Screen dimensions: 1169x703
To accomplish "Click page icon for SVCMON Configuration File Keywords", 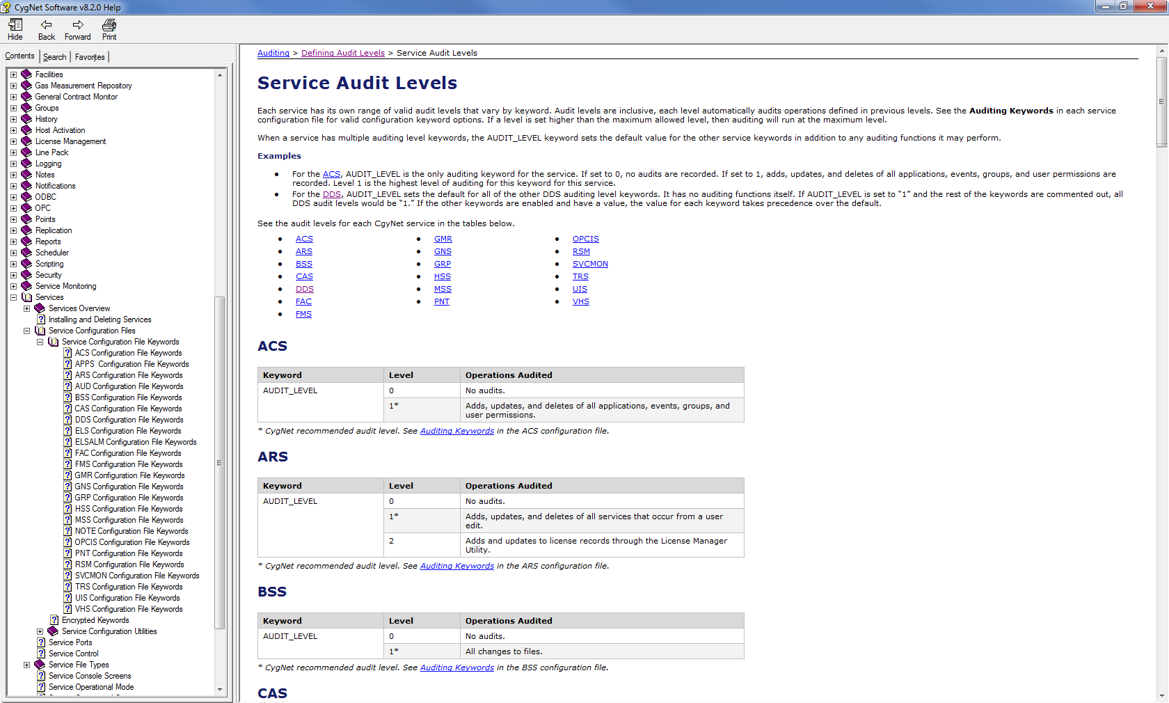I will pyautogui.click(x=67, y=576).
